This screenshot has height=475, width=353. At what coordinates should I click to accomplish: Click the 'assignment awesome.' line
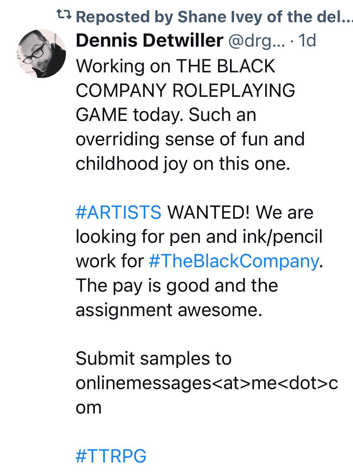tap(169, 310)
